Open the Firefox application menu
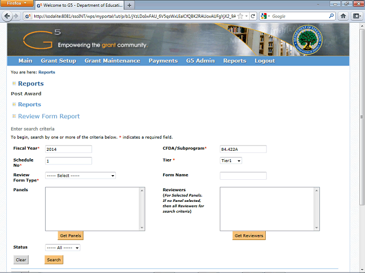 click(17, 3)
